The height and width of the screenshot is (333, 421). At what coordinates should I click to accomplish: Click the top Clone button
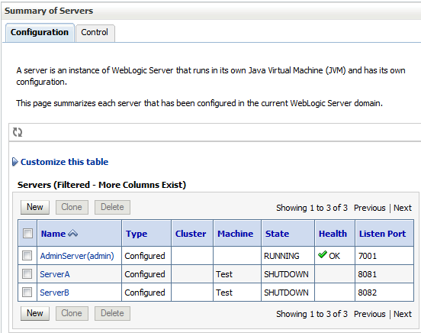coord(72,207)
